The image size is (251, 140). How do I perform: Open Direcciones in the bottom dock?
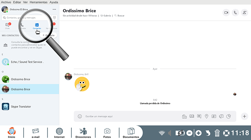coord(83,133)
